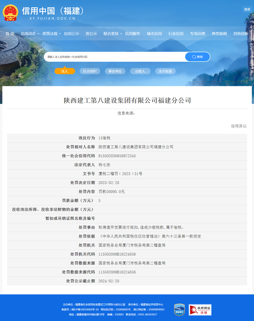Click the 登录 login button
The image size is (254, 321).
pos(247,9)
